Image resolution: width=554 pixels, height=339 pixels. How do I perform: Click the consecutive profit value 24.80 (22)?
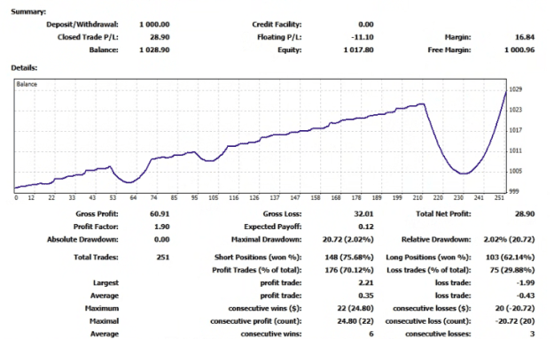pos(355,321)
